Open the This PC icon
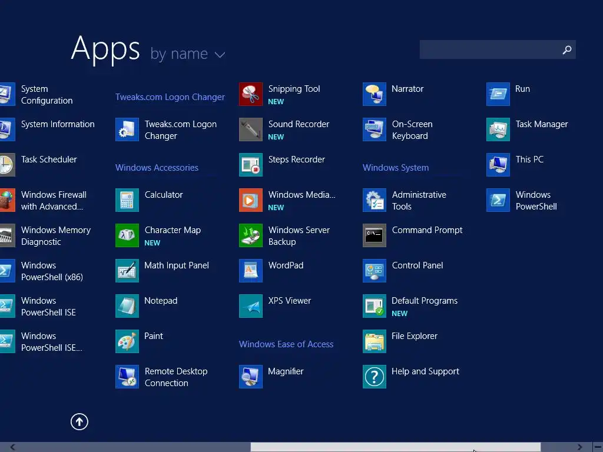The image size is (603, 452). pos(498,165)
